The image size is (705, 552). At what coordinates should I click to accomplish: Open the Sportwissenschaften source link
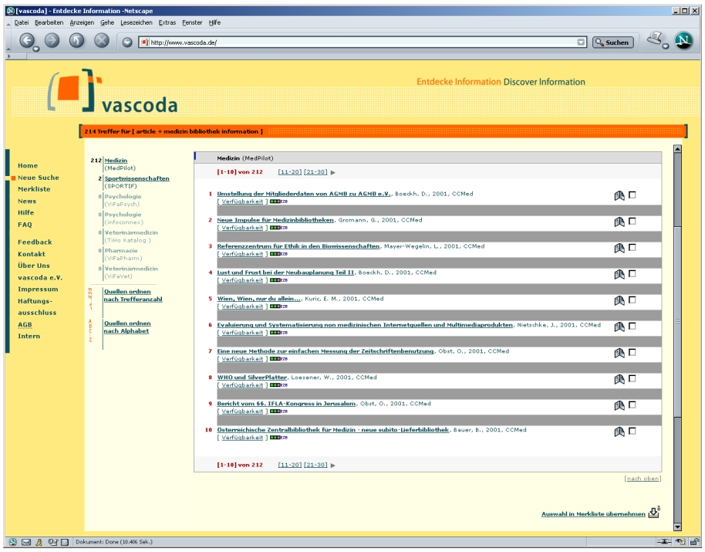coord(137,178)
